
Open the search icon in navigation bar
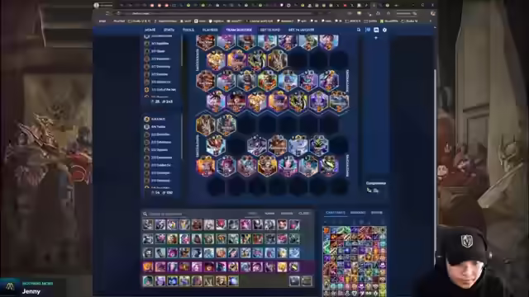[359, 30]
